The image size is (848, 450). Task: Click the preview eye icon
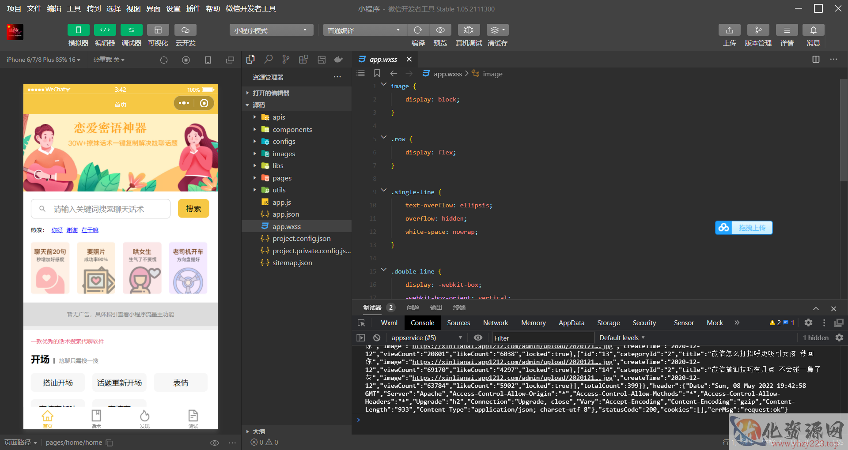point(440,30)
